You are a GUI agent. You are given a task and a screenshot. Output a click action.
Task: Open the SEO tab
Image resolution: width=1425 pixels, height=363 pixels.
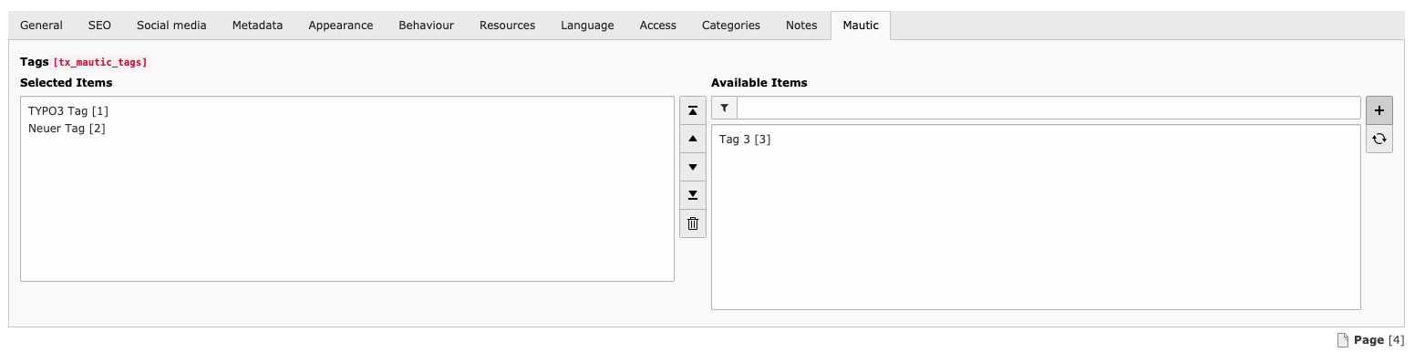click(x=99, y=26)
